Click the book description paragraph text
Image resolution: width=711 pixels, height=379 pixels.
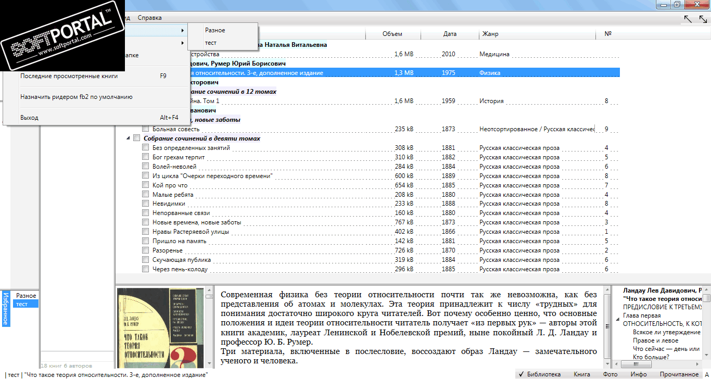coord(409,329)
